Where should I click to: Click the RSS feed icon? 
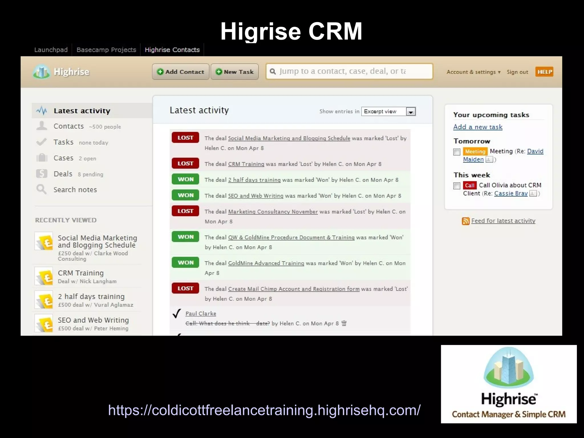[466, 221]
